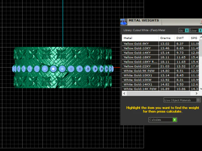This screenshot has width=202, height=151.
Task: Select the Yellow Gold:10KY row
Action: coord(160,48)
